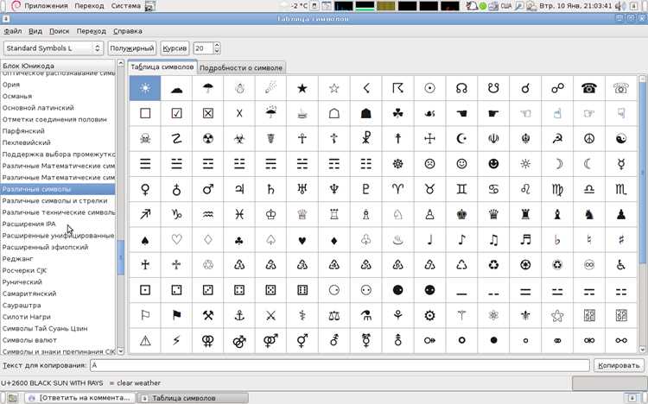
Task: Switch to Таблица символов tab
Action: (162, 67)
